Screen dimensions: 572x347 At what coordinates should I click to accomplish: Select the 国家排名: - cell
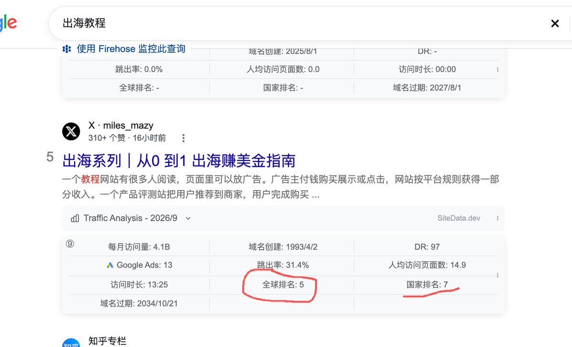283,88
